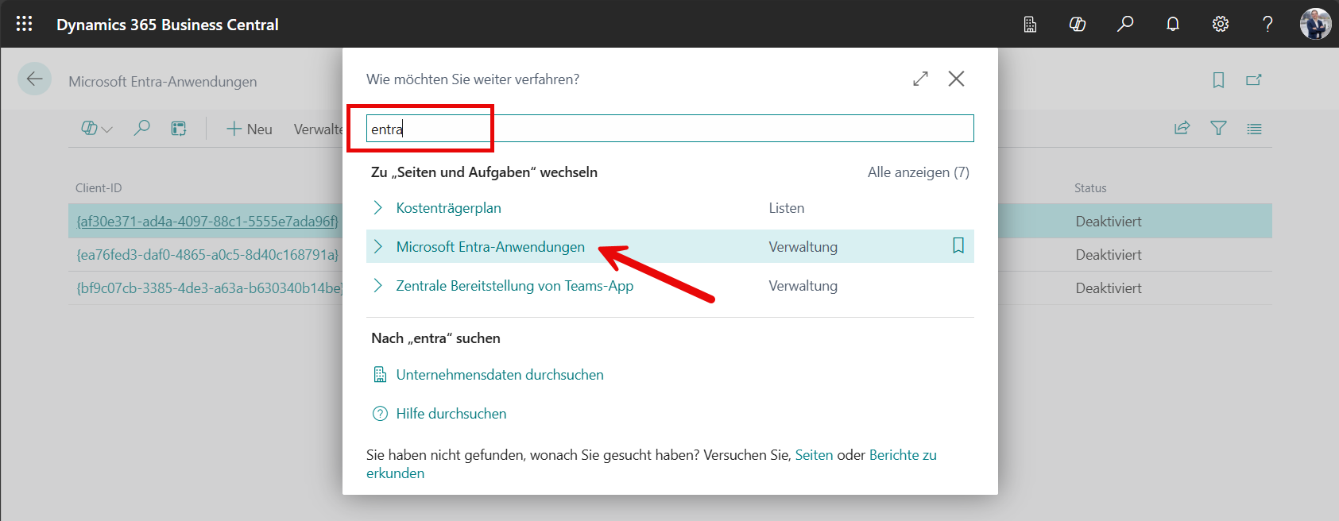Open Microsoft Entra-Anwendungen result
The height and width of the screenshot is (521, 1339).
tap(490, 247)
